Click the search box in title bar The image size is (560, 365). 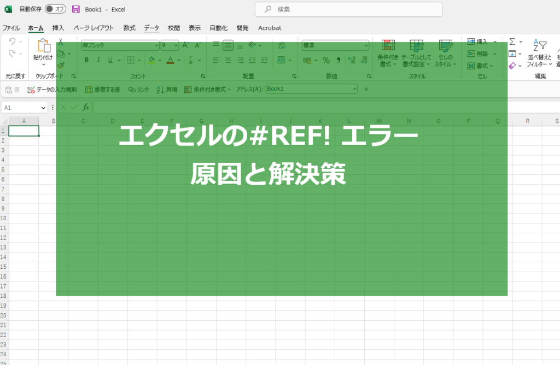[348, 9]
